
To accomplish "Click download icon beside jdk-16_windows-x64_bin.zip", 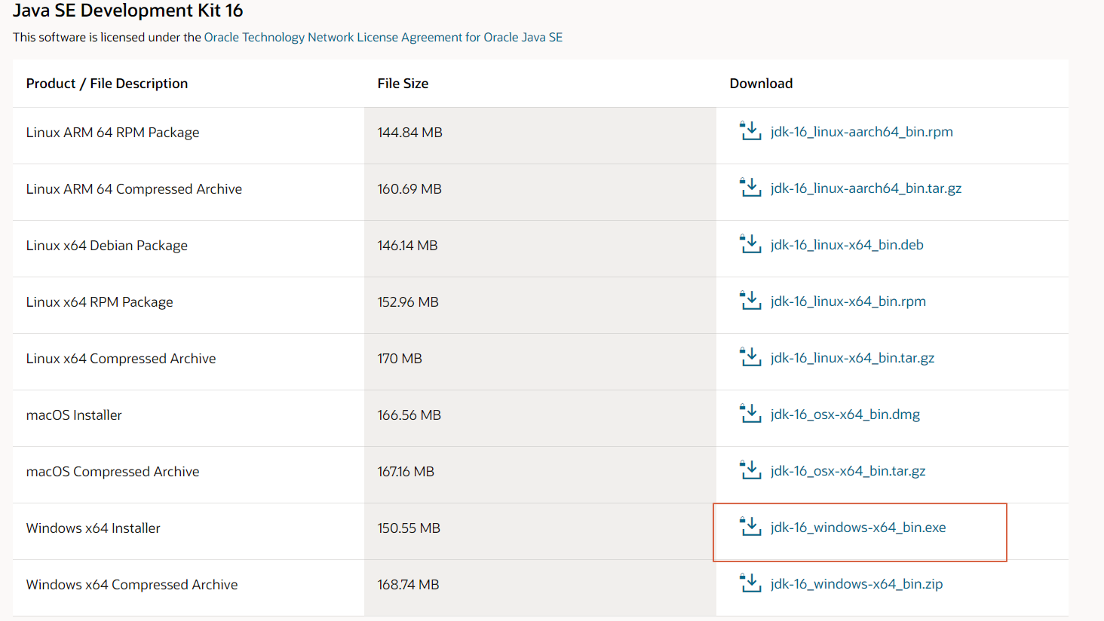I will [x=750, y=583].
